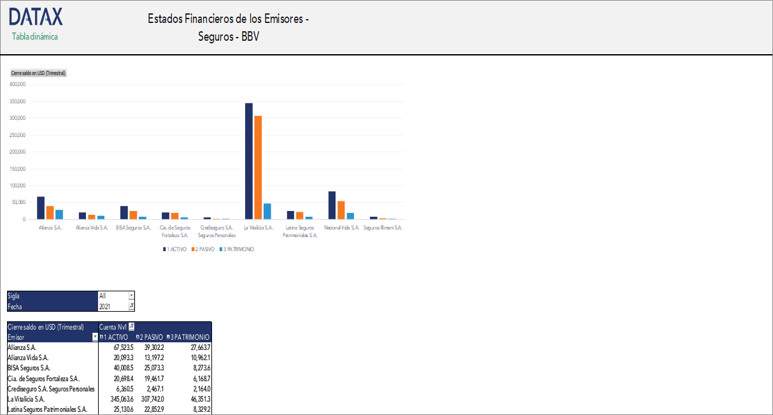Click the collapse icon beside 3 PATRIMONIO header
Viewport: 773px width, 415px height.
pos(167,337)
